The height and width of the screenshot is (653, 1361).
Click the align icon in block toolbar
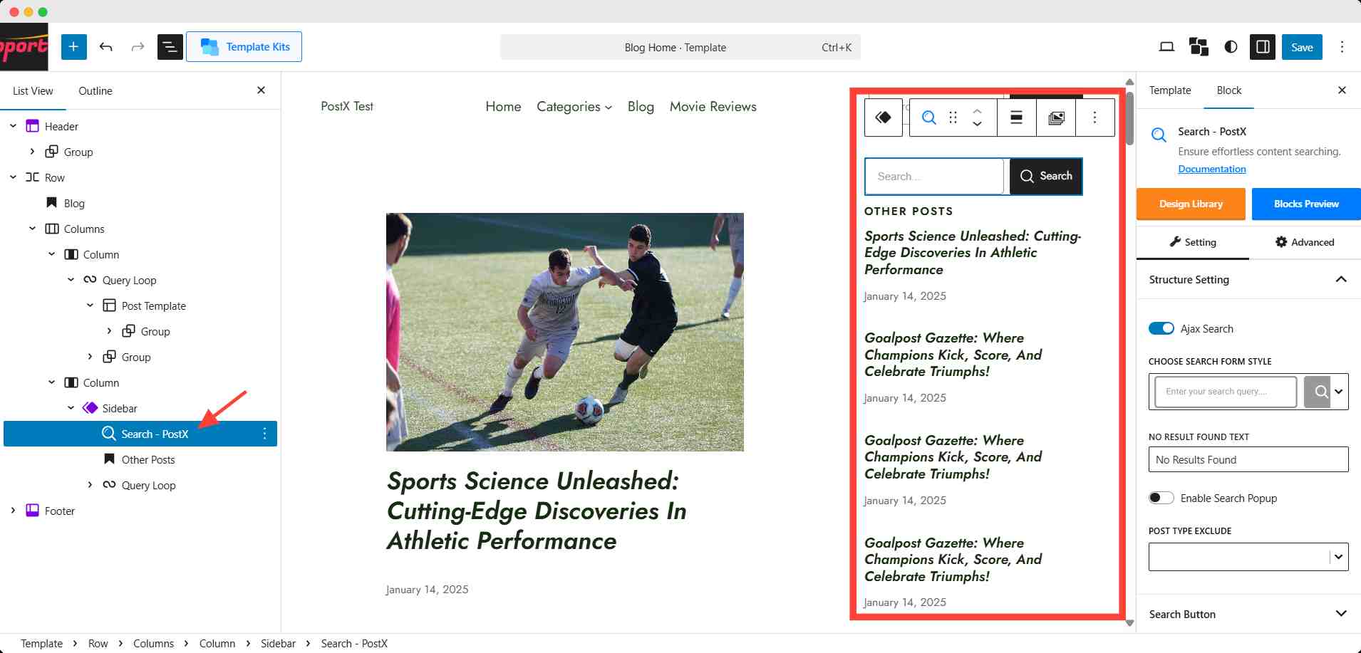click(1017, 117)
